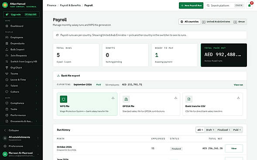Click the Total Runs card
The height and width of the screenshot is (160, 257).
pyautogui.click(x=76, y=55)
